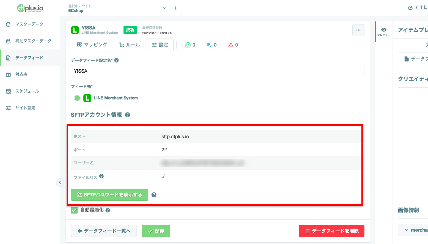Toggle the プレビュー eye panel

pyautogui.click(x=384, y=32)
